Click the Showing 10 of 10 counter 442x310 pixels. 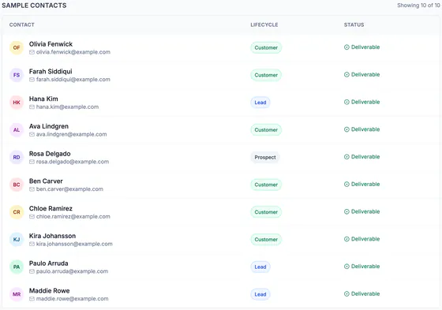418,6
